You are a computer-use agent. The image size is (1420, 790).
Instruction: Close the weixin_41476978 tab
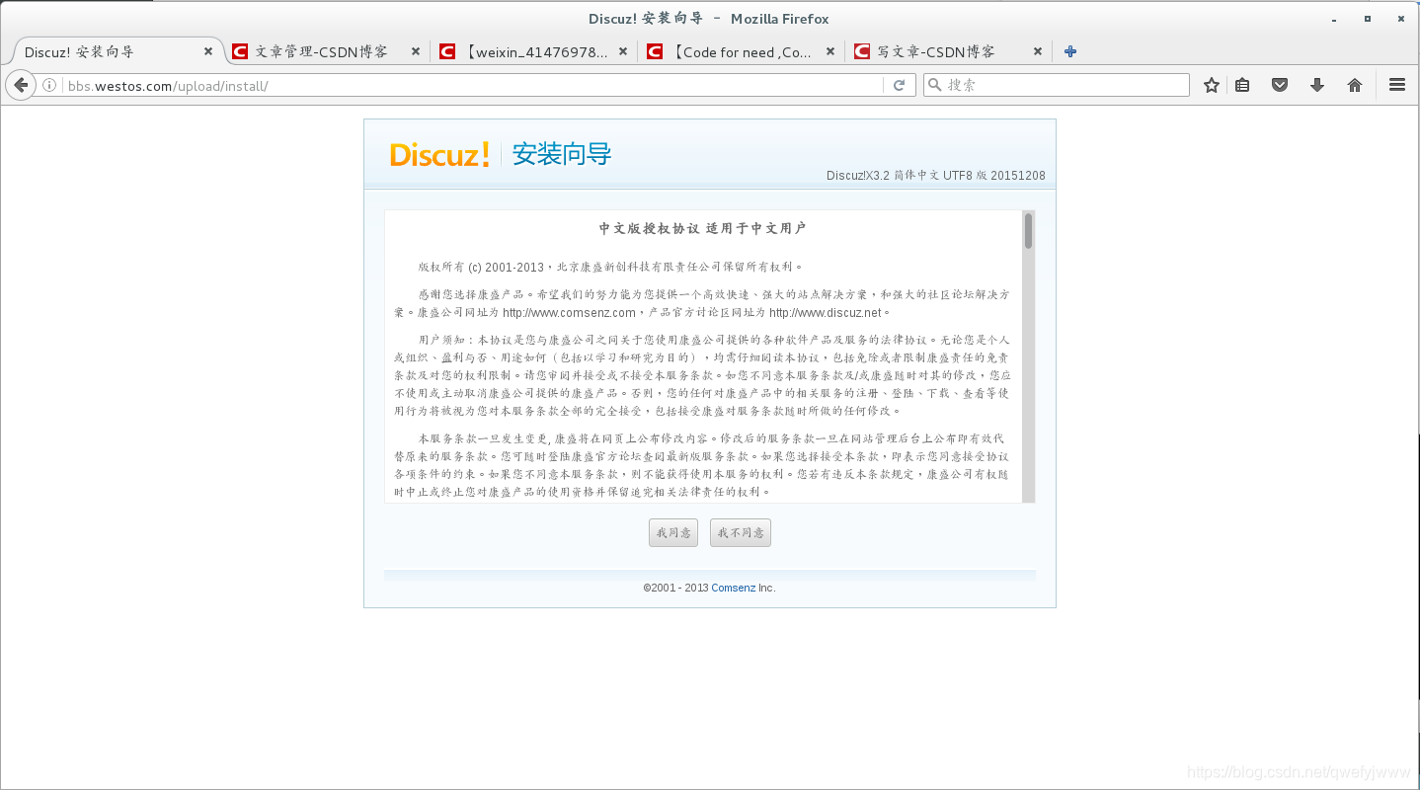tap(623, 51)
